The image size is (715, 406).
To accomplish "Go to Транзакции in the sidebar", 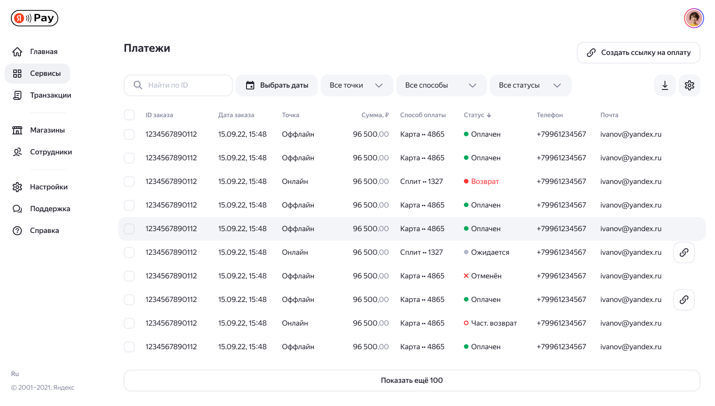I will (50, 95).
